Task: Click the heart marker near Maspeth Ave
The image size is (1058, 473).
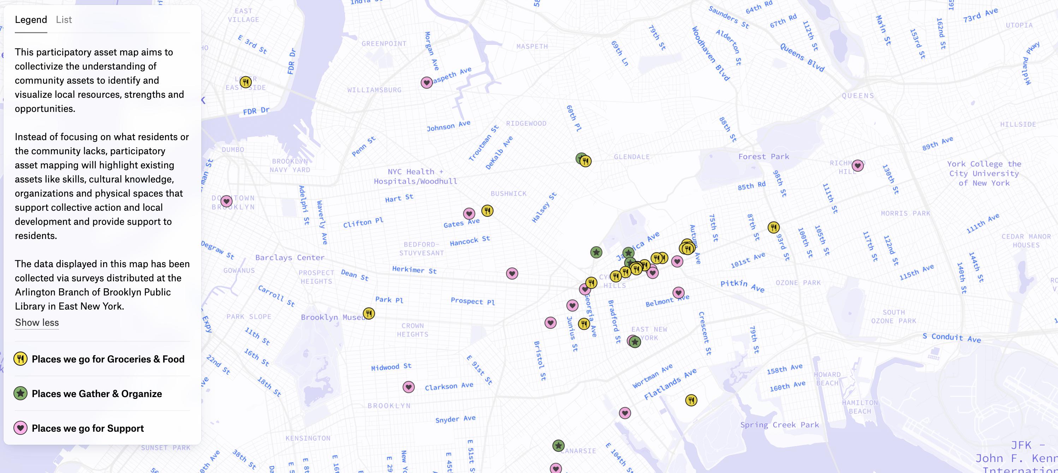Action: tap(427, 83)
